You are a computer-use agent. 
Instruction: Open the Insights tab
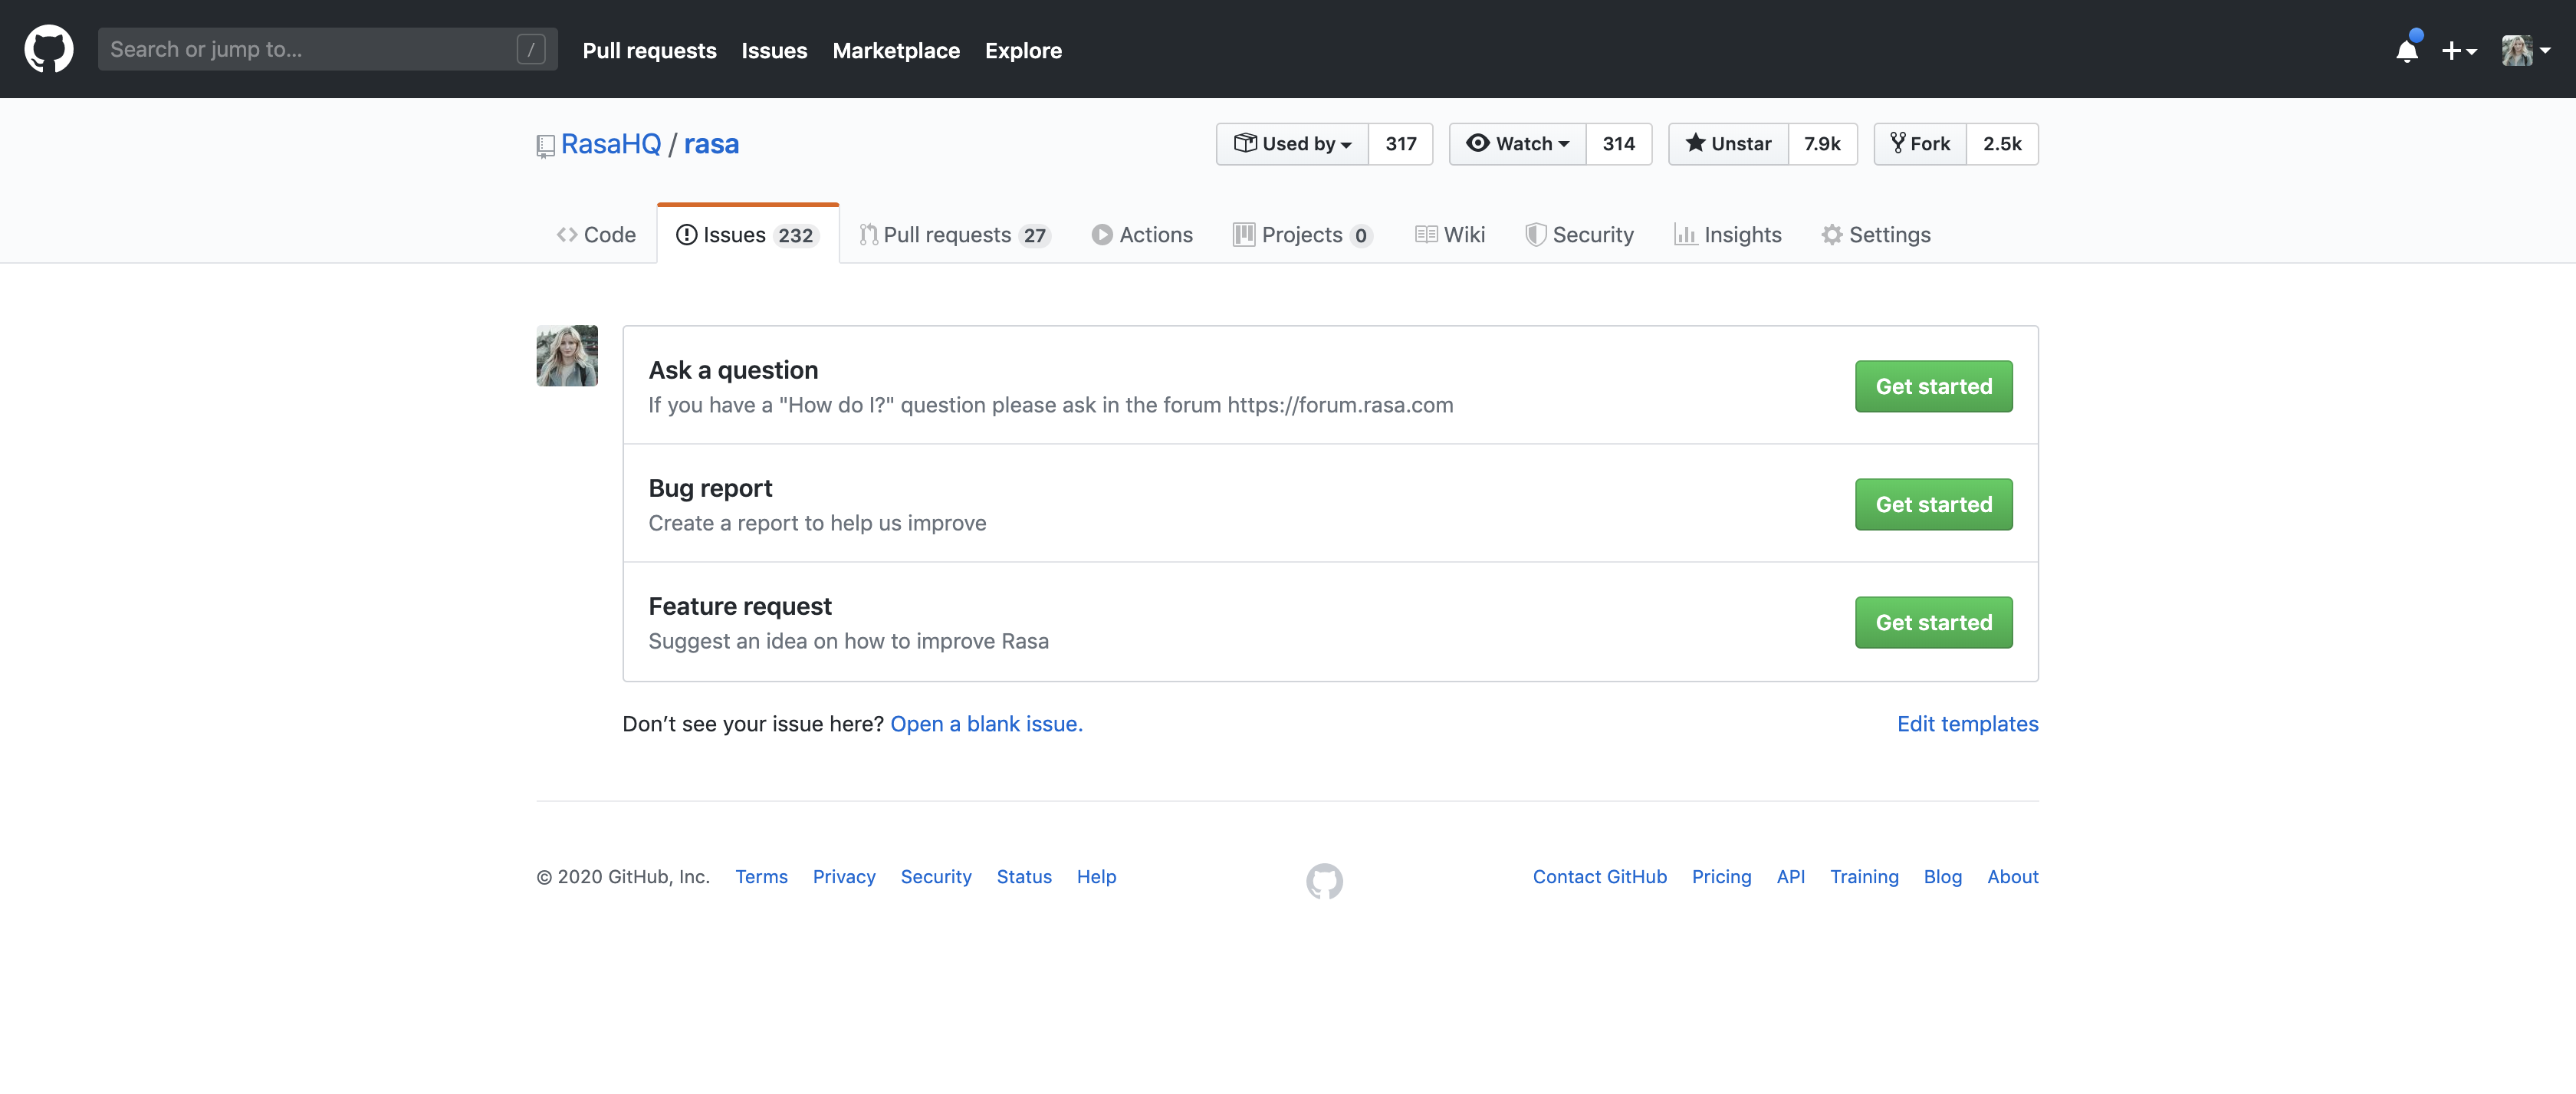[x=1728, y=235]
